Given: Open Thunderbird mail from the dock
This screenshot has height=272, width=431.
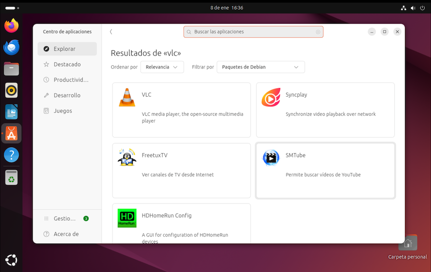Looking at the screenshot, I should tap(11, 47).
